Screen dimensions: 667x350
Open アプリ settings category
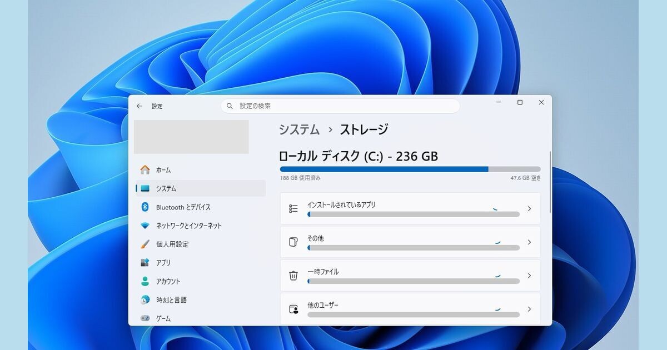tap(201, 263)
